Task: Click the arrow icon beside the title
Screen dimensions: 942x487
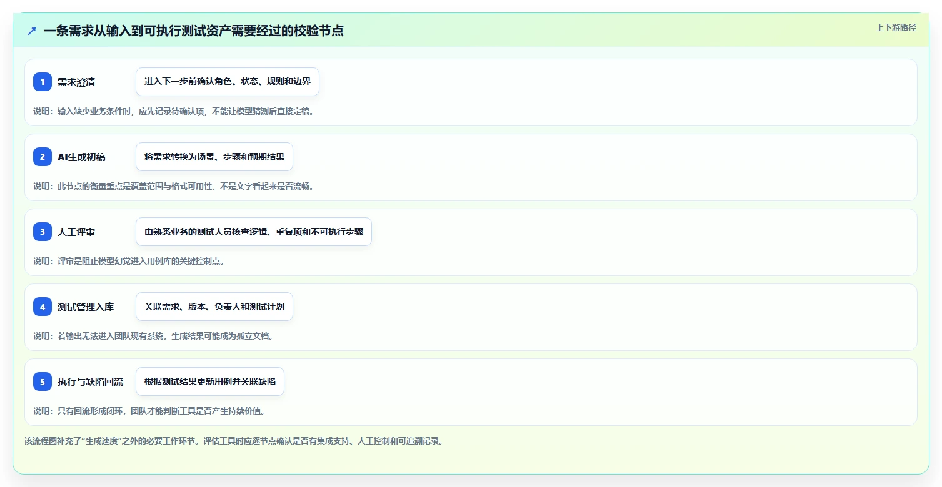Action: pyautogui.click(x=32, y=31)
